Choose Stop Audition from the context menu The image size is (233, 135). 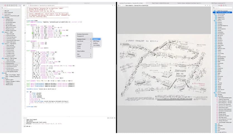coord(81,51)
